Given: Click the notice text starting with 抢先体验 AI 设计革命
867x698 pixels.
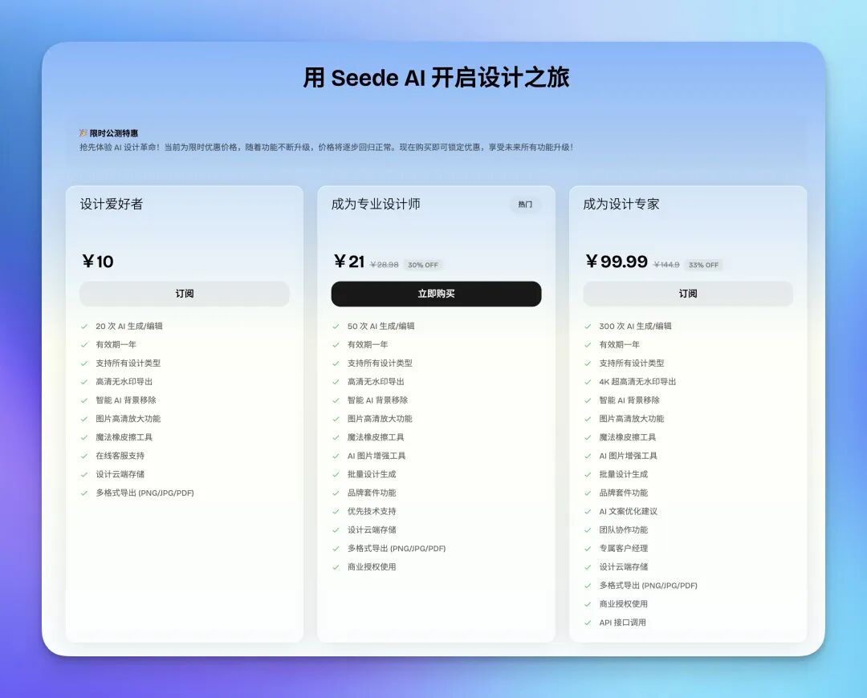Looking at the screenshot, I should click(327, 148).
